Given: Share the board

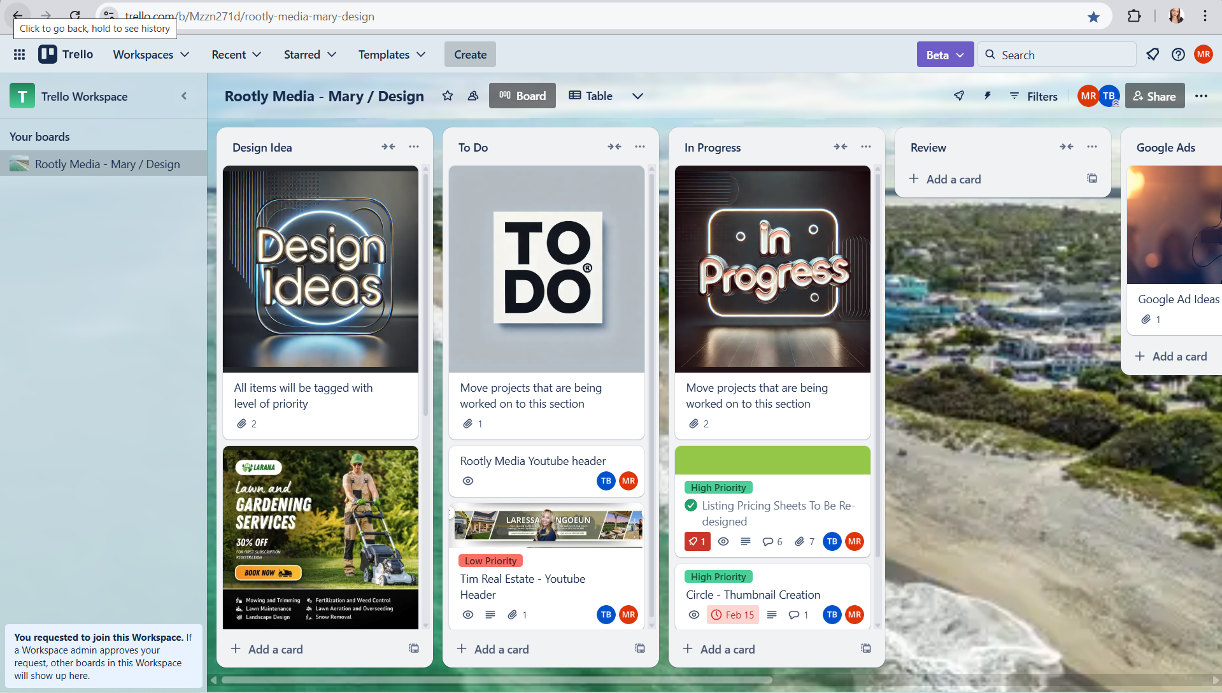Looking at the screenshot, I should pos(1155,96).
